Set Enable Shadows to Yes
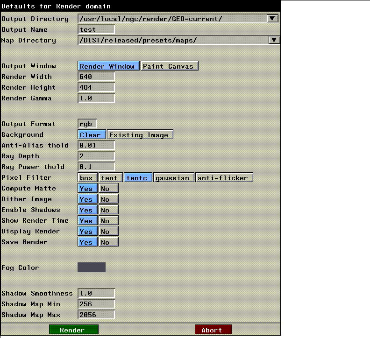 [x=87, y=210]
